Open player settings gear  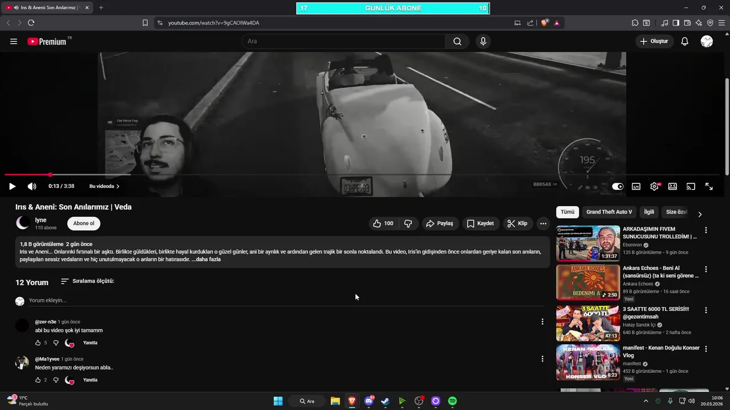(654, 186)
